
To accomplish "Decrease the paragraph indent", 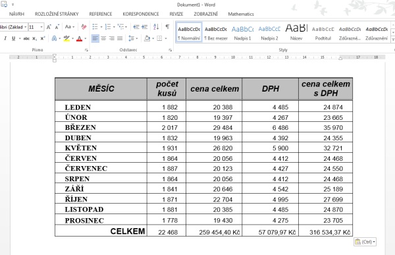I will click(x=136, y=27).
